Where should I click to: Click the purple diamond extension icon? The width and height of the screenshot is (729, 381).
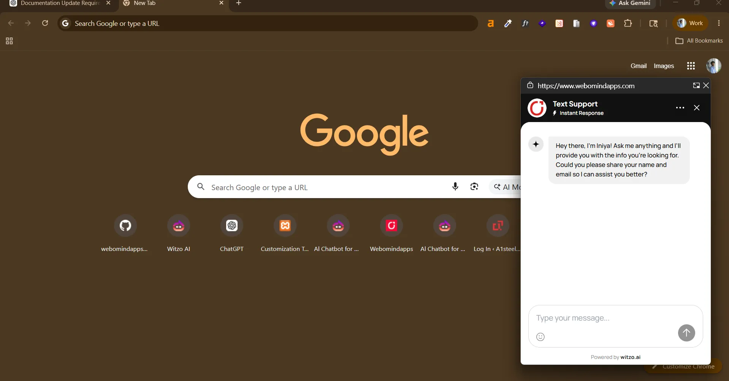[x=542, y=24]
